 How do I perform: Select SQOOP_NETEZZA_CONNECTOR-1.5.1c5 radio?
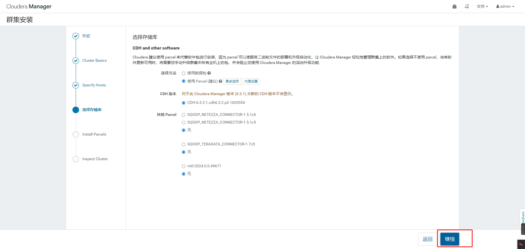coord(184,122)
